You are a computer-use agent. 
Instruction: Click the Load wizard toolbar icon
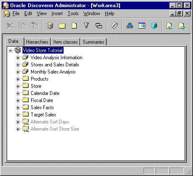(142, 26)
